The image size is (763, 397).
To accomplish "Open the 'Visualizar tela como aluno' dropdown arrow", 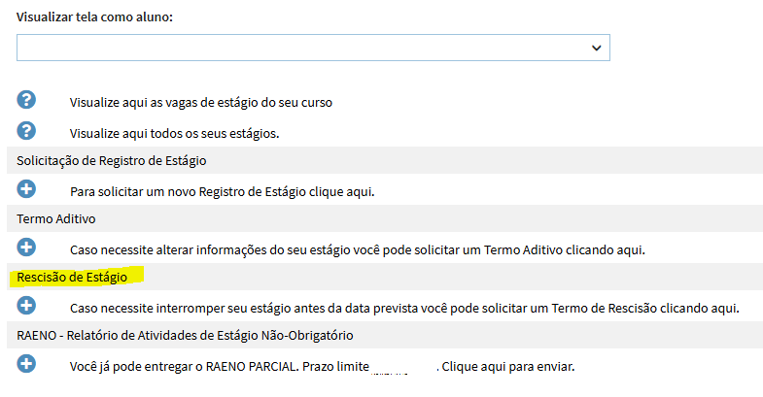I will [596, 47].
